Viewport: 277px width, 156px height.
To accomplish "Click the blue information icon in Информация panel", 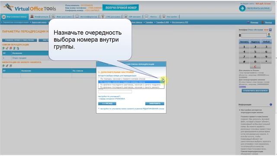I will 271,105.
